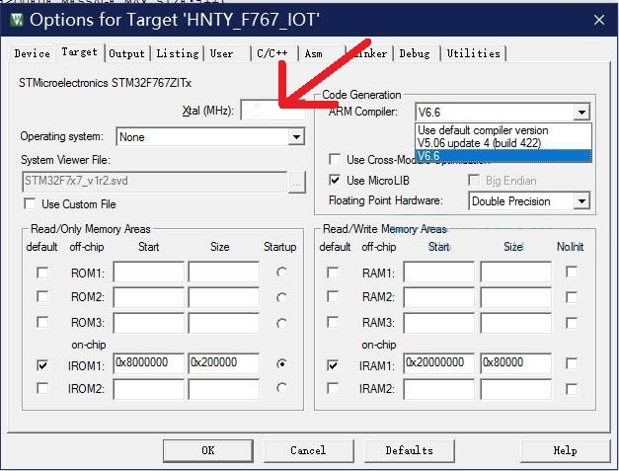619x471 pixels.
Task: Select the Target tab
Action: 79,51
